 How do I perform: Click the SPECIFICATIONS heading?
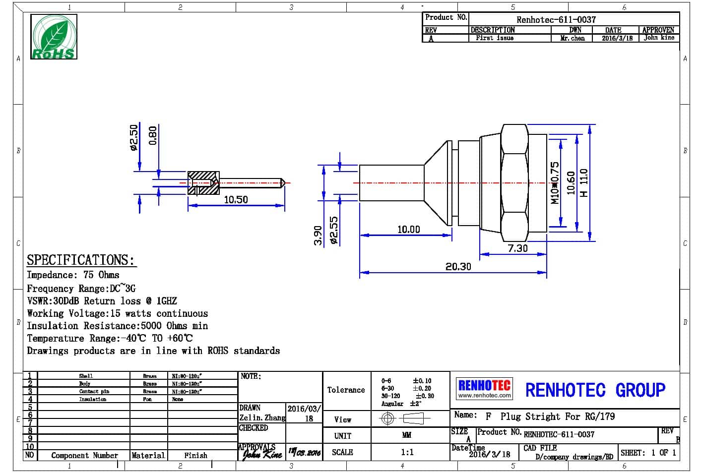80,260
